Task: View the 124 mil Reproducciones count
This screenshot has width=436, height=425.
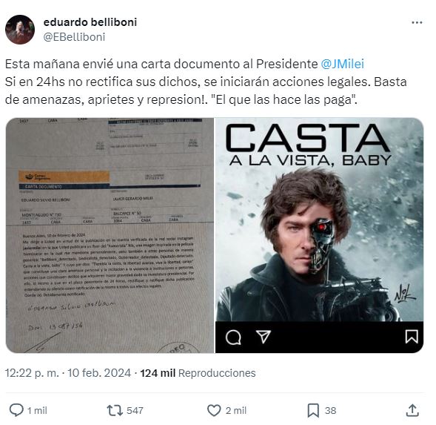Action: tap(198, 373)
